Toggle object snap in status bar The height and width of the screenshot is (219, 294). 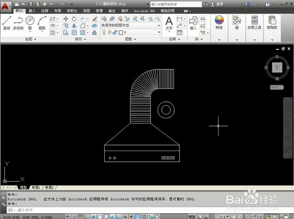[100, 217]
